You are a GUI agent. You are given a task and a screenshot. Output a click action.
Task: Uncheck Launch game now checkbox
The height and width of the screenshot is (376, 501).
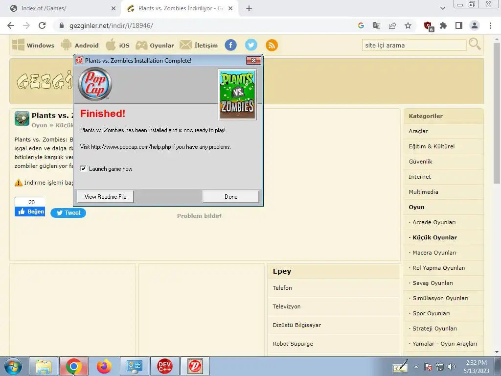(83, 168)
